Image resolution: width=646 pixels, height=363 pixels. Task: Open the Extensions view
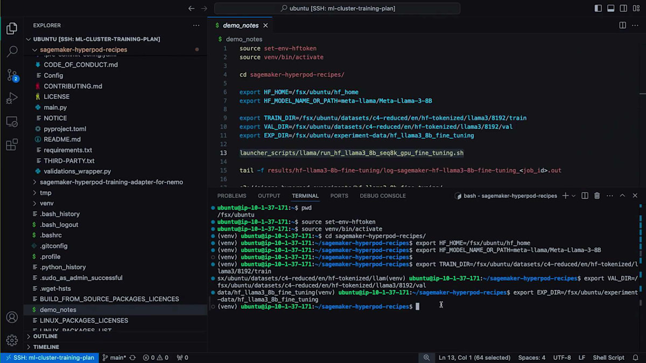[x=12, y=145]
